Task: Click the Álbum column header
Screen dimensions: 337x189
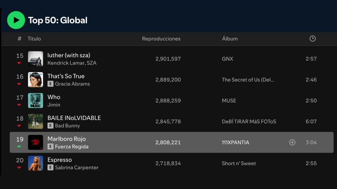Action: pos(230,39)
